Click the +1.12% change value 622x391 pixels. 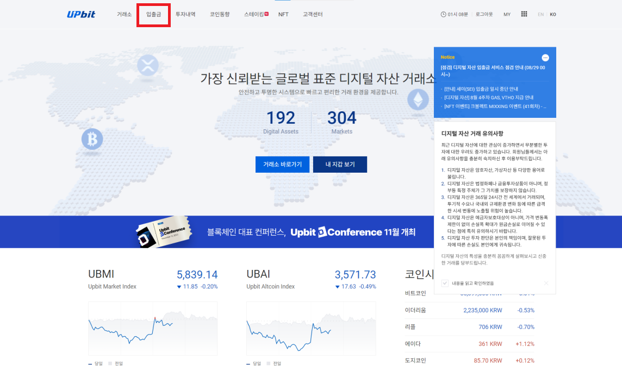(x=525, y=344)
